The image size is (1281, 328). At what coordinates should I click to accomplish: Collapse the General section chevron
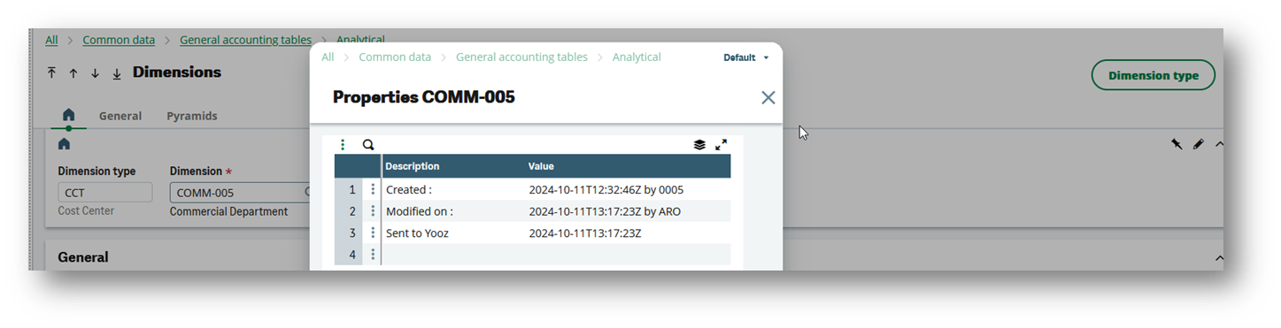click(1218, 258)
